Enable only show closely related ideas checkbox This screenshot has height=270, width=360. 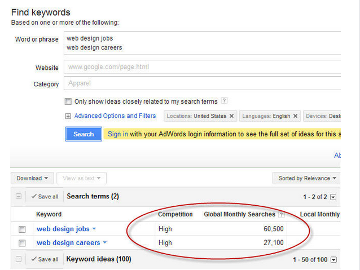[x=68, y=101]
